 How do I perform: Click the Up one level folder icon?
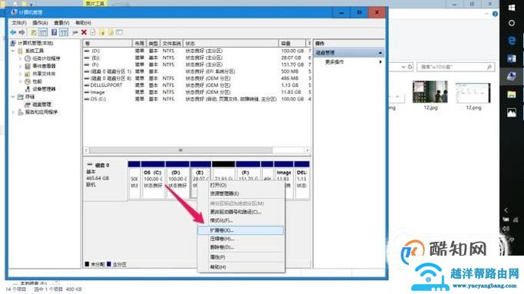[x=34, y=32]
